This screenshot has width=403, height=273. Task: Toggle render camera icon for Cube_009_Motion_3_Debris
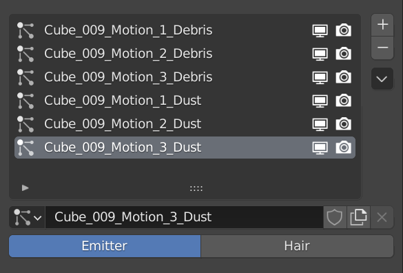[344, 77]
